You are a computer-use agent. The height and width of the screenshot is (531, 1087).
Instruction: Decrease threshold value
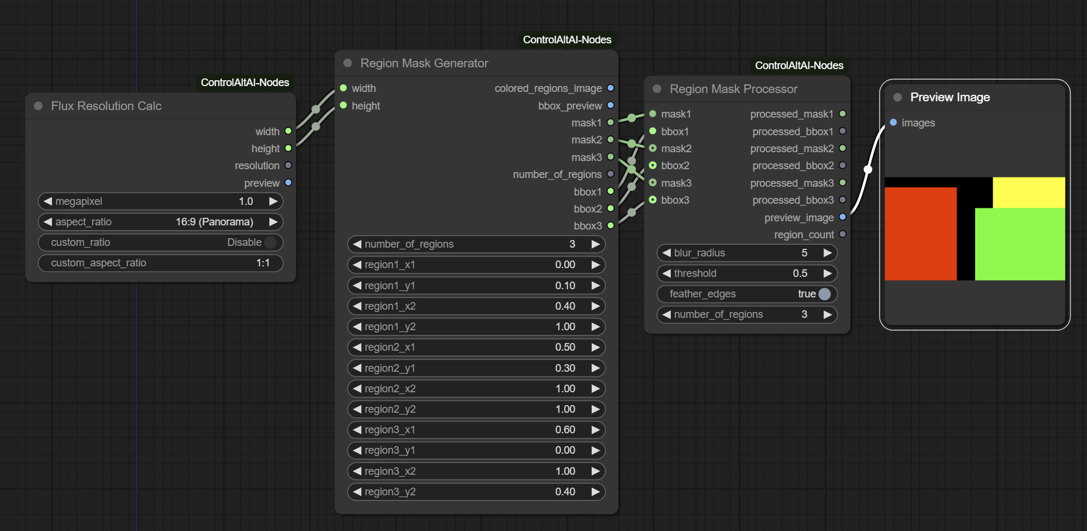click(666, 273)
